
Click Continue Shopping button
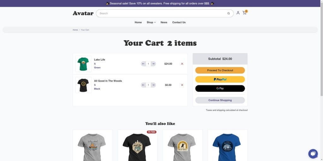[220, 100]
